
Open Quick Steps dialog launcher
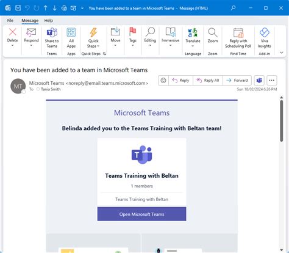click(x=104, y=54)
